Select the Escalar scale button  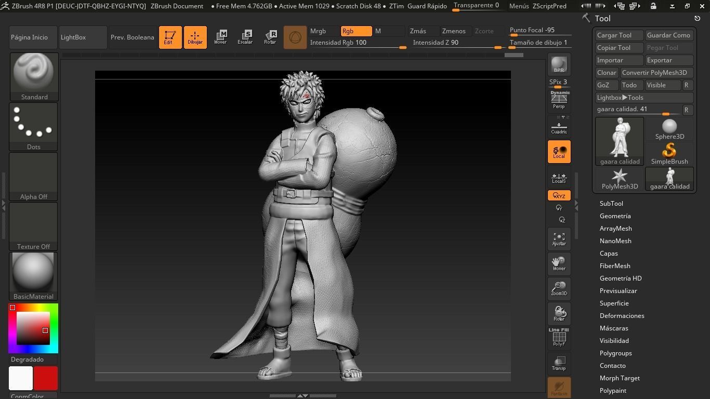click(245, 37)
